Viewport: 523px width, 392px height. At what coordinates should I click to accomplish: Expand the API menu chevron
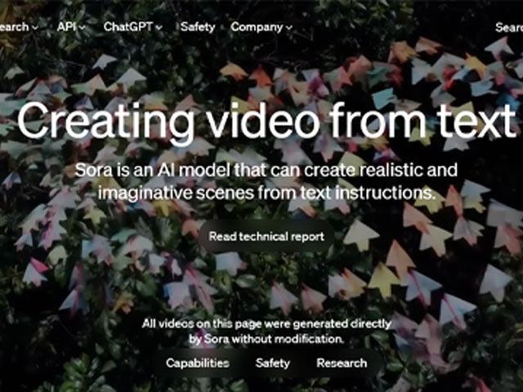[83, 28]
